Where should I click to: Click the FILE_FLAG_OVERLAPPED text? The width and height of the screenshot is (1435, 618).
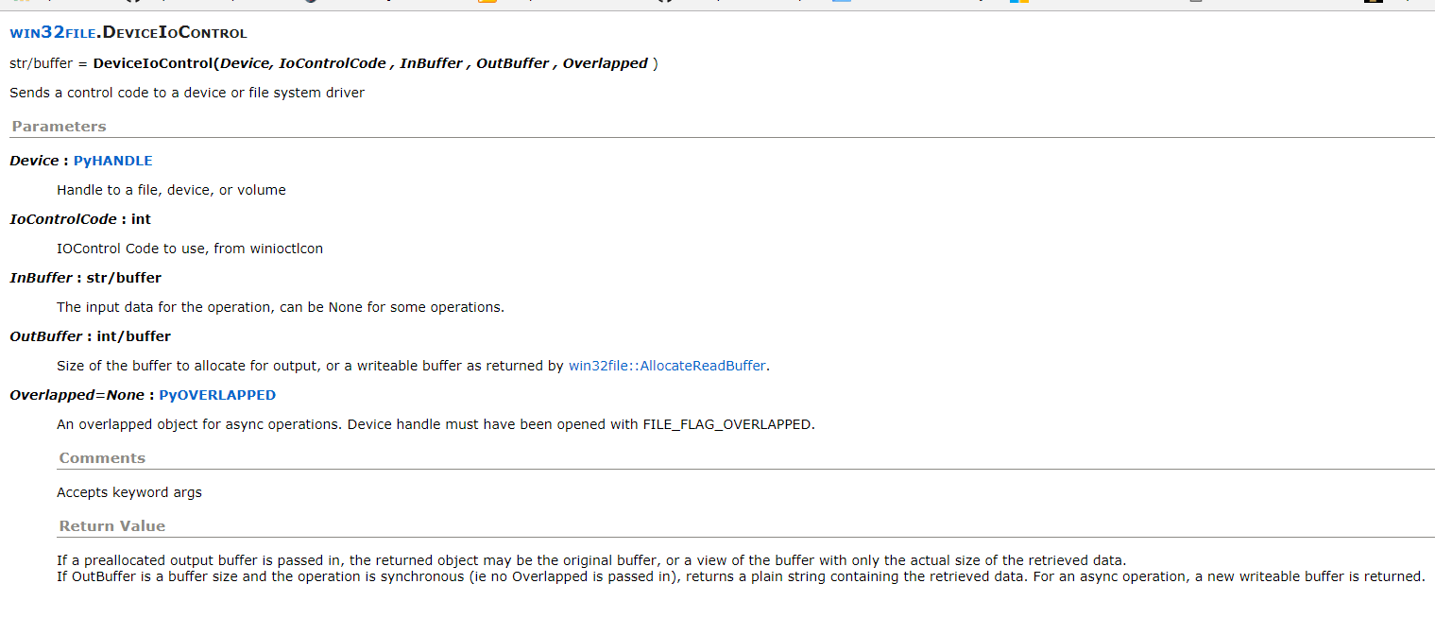726,424
